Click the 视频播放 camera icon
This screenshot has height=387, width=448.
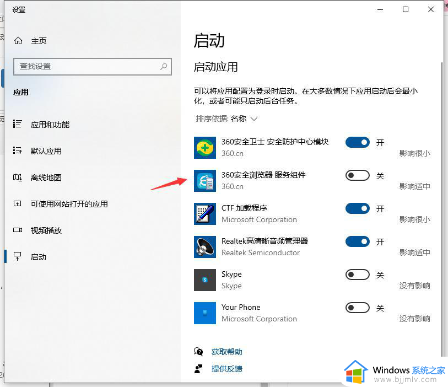(x=18, y=230)
